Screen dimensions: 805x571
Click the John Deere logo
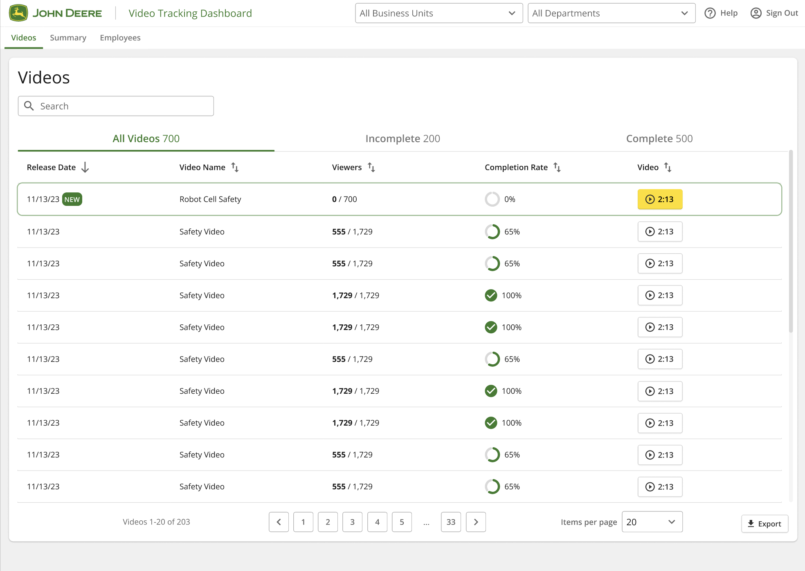[55, 13]
